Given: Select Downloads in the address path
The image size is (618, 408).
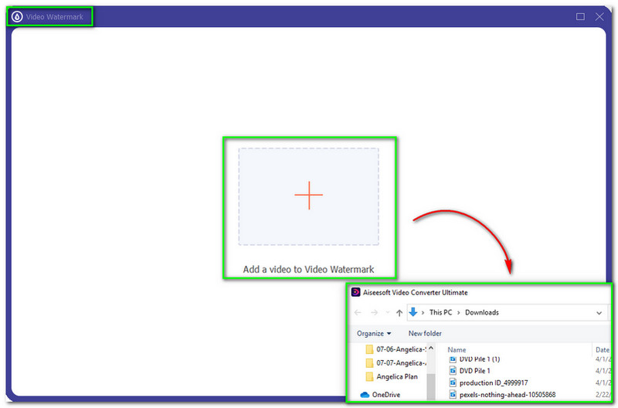Looking at the screenshot, I should 481,313.
